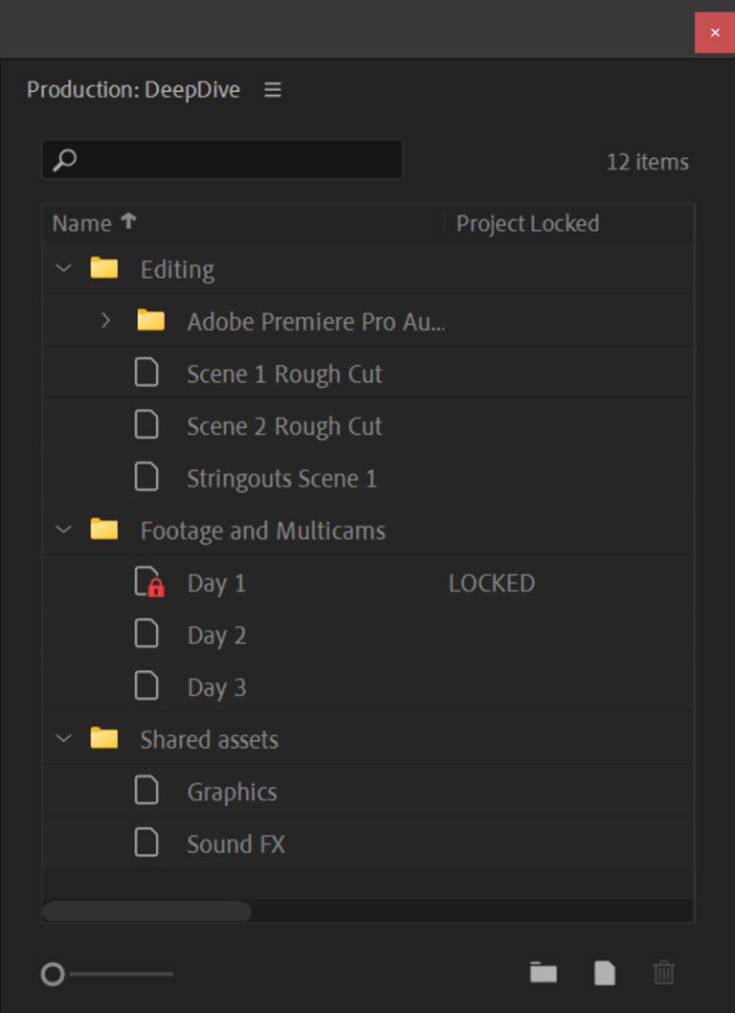Click the Scene 1 Rough Cut project icon

[x=146, y=373]
